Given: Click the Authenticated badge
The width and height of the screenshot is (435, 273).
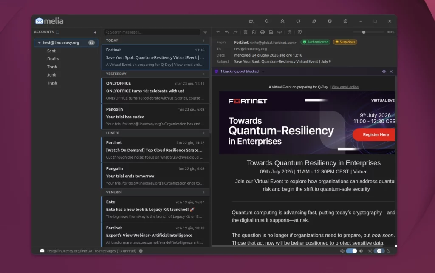Looking at the screenshot, I should pos(316,42).
